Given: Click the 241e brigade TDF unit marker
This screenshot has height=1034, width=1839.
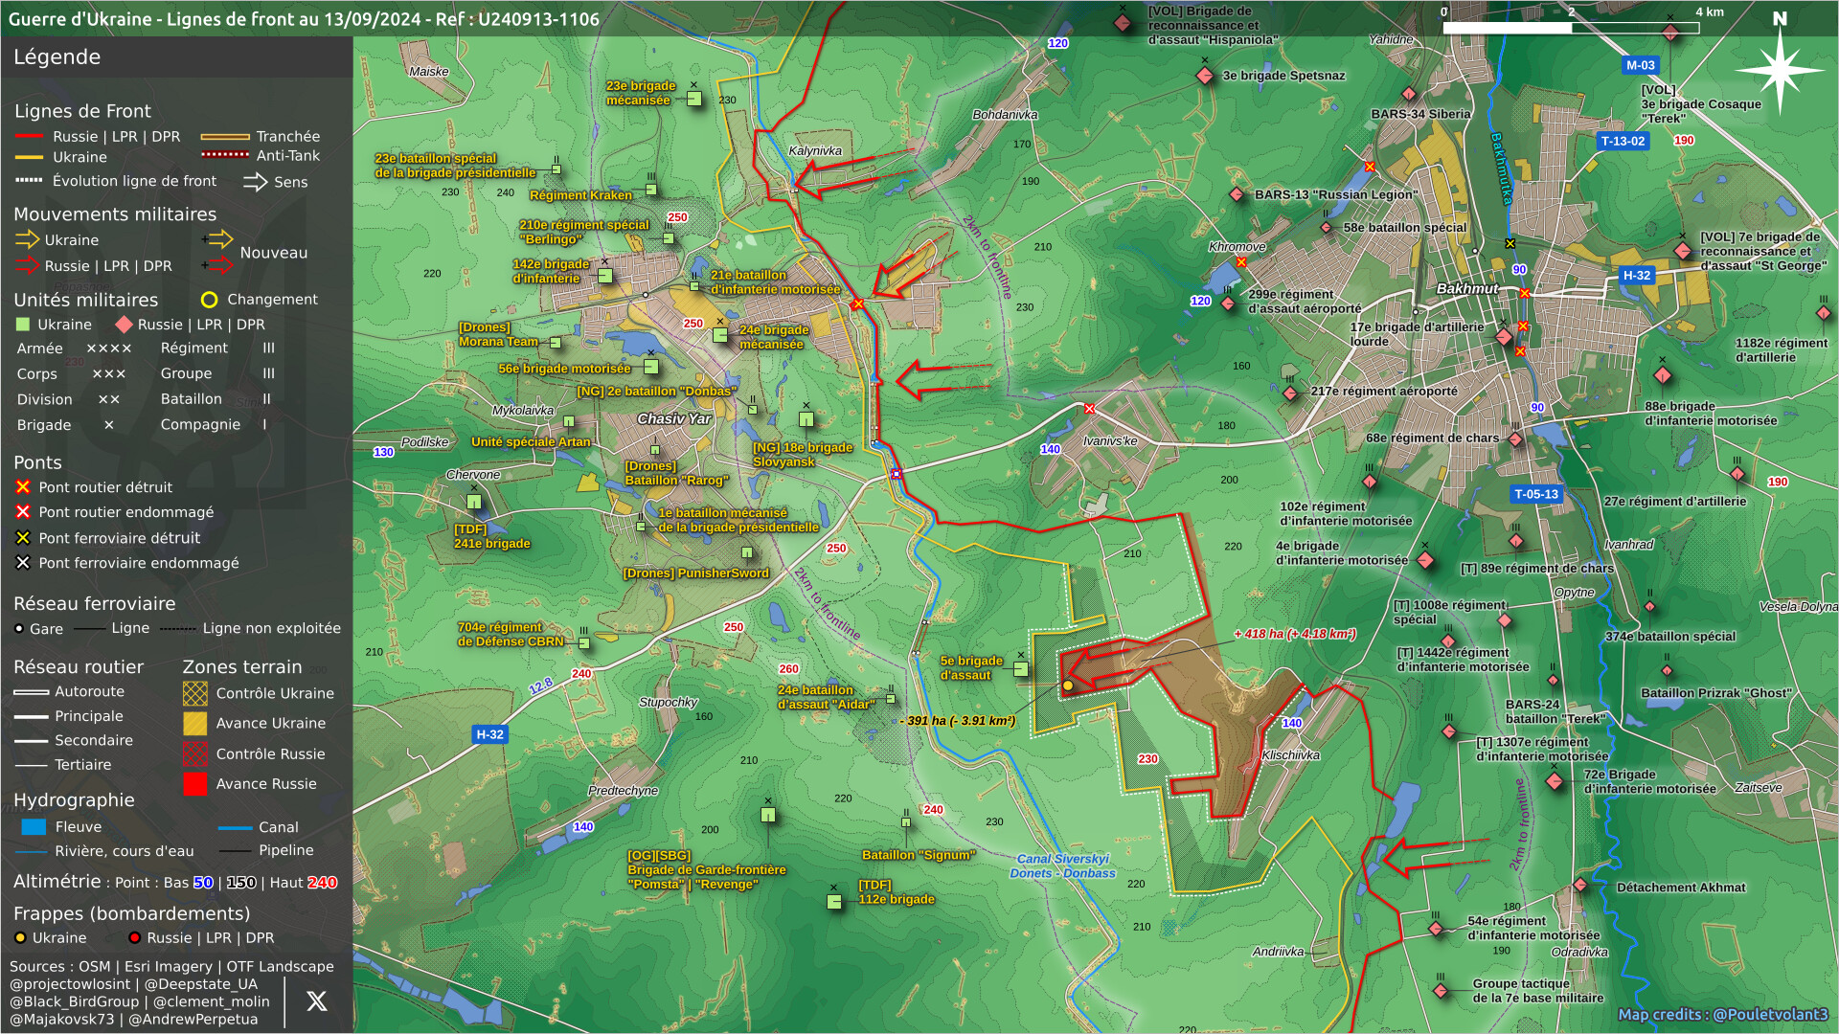Looking at the screenshot, I should coord(473,502).
